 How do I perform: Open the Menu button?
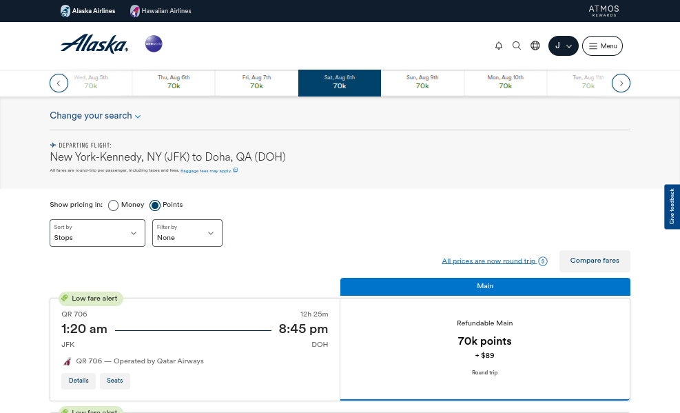[602, 46]
